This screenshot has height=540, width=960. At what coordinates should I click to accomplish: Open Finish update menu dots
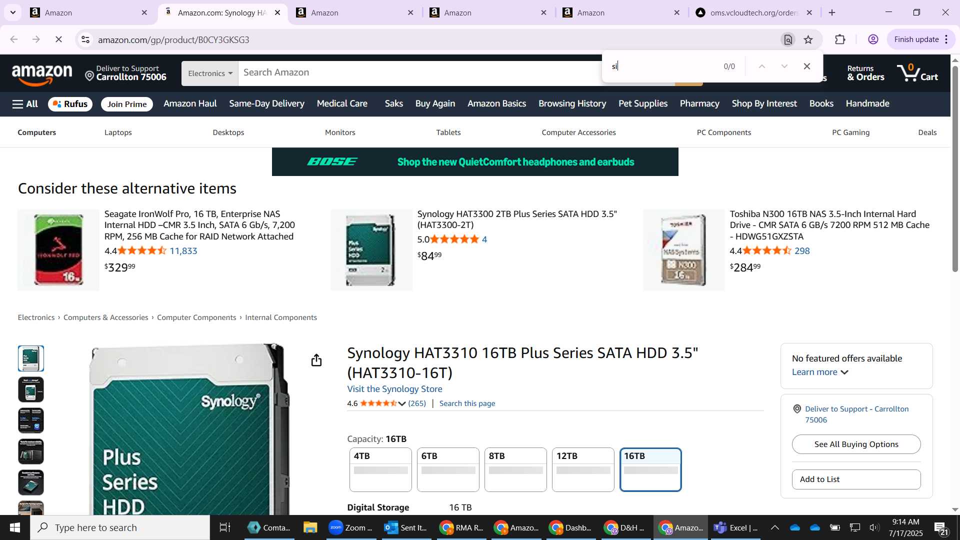(946, 39)
